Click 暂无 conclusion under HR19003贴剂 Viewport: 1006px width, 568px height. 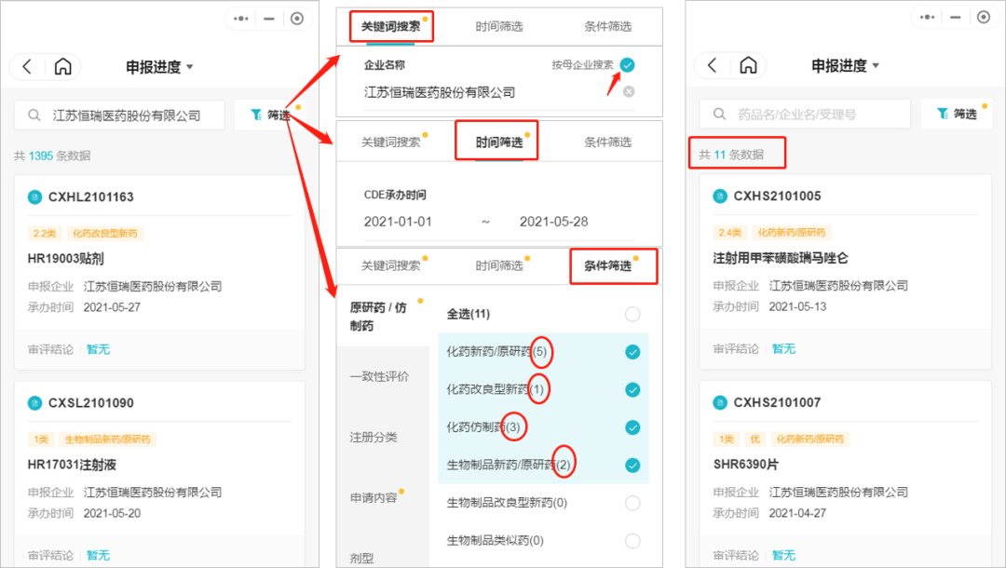(x=98, y=349)
